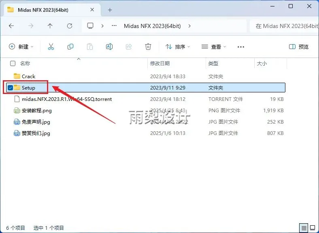Click the Share icon
The width and height of the screenshot is (319, 233).
coord(129,47)
